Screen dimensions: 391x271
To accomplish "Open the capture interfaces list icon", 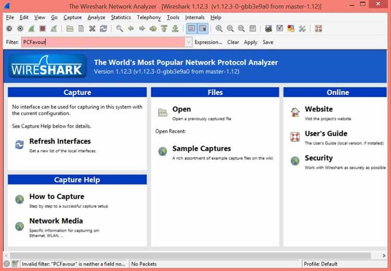I will tap(9, 29).
